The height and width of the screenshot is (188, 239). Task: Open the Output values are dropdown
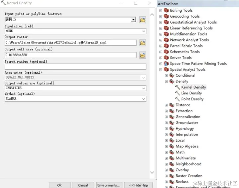click(143, 88)
